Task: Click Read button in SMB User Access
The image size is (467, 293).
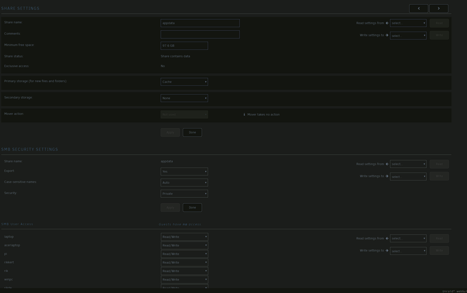Action: 439,238
